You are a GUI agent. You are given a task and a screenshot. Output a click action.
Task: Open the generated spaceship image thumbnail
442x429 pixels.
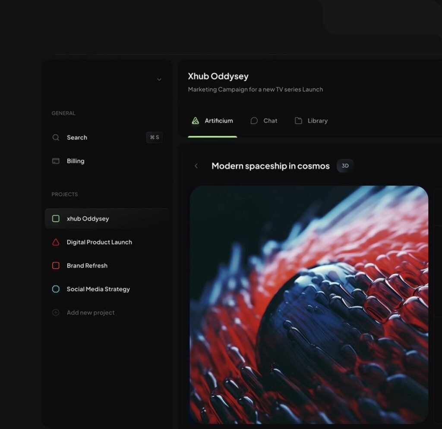coord(309,306)
